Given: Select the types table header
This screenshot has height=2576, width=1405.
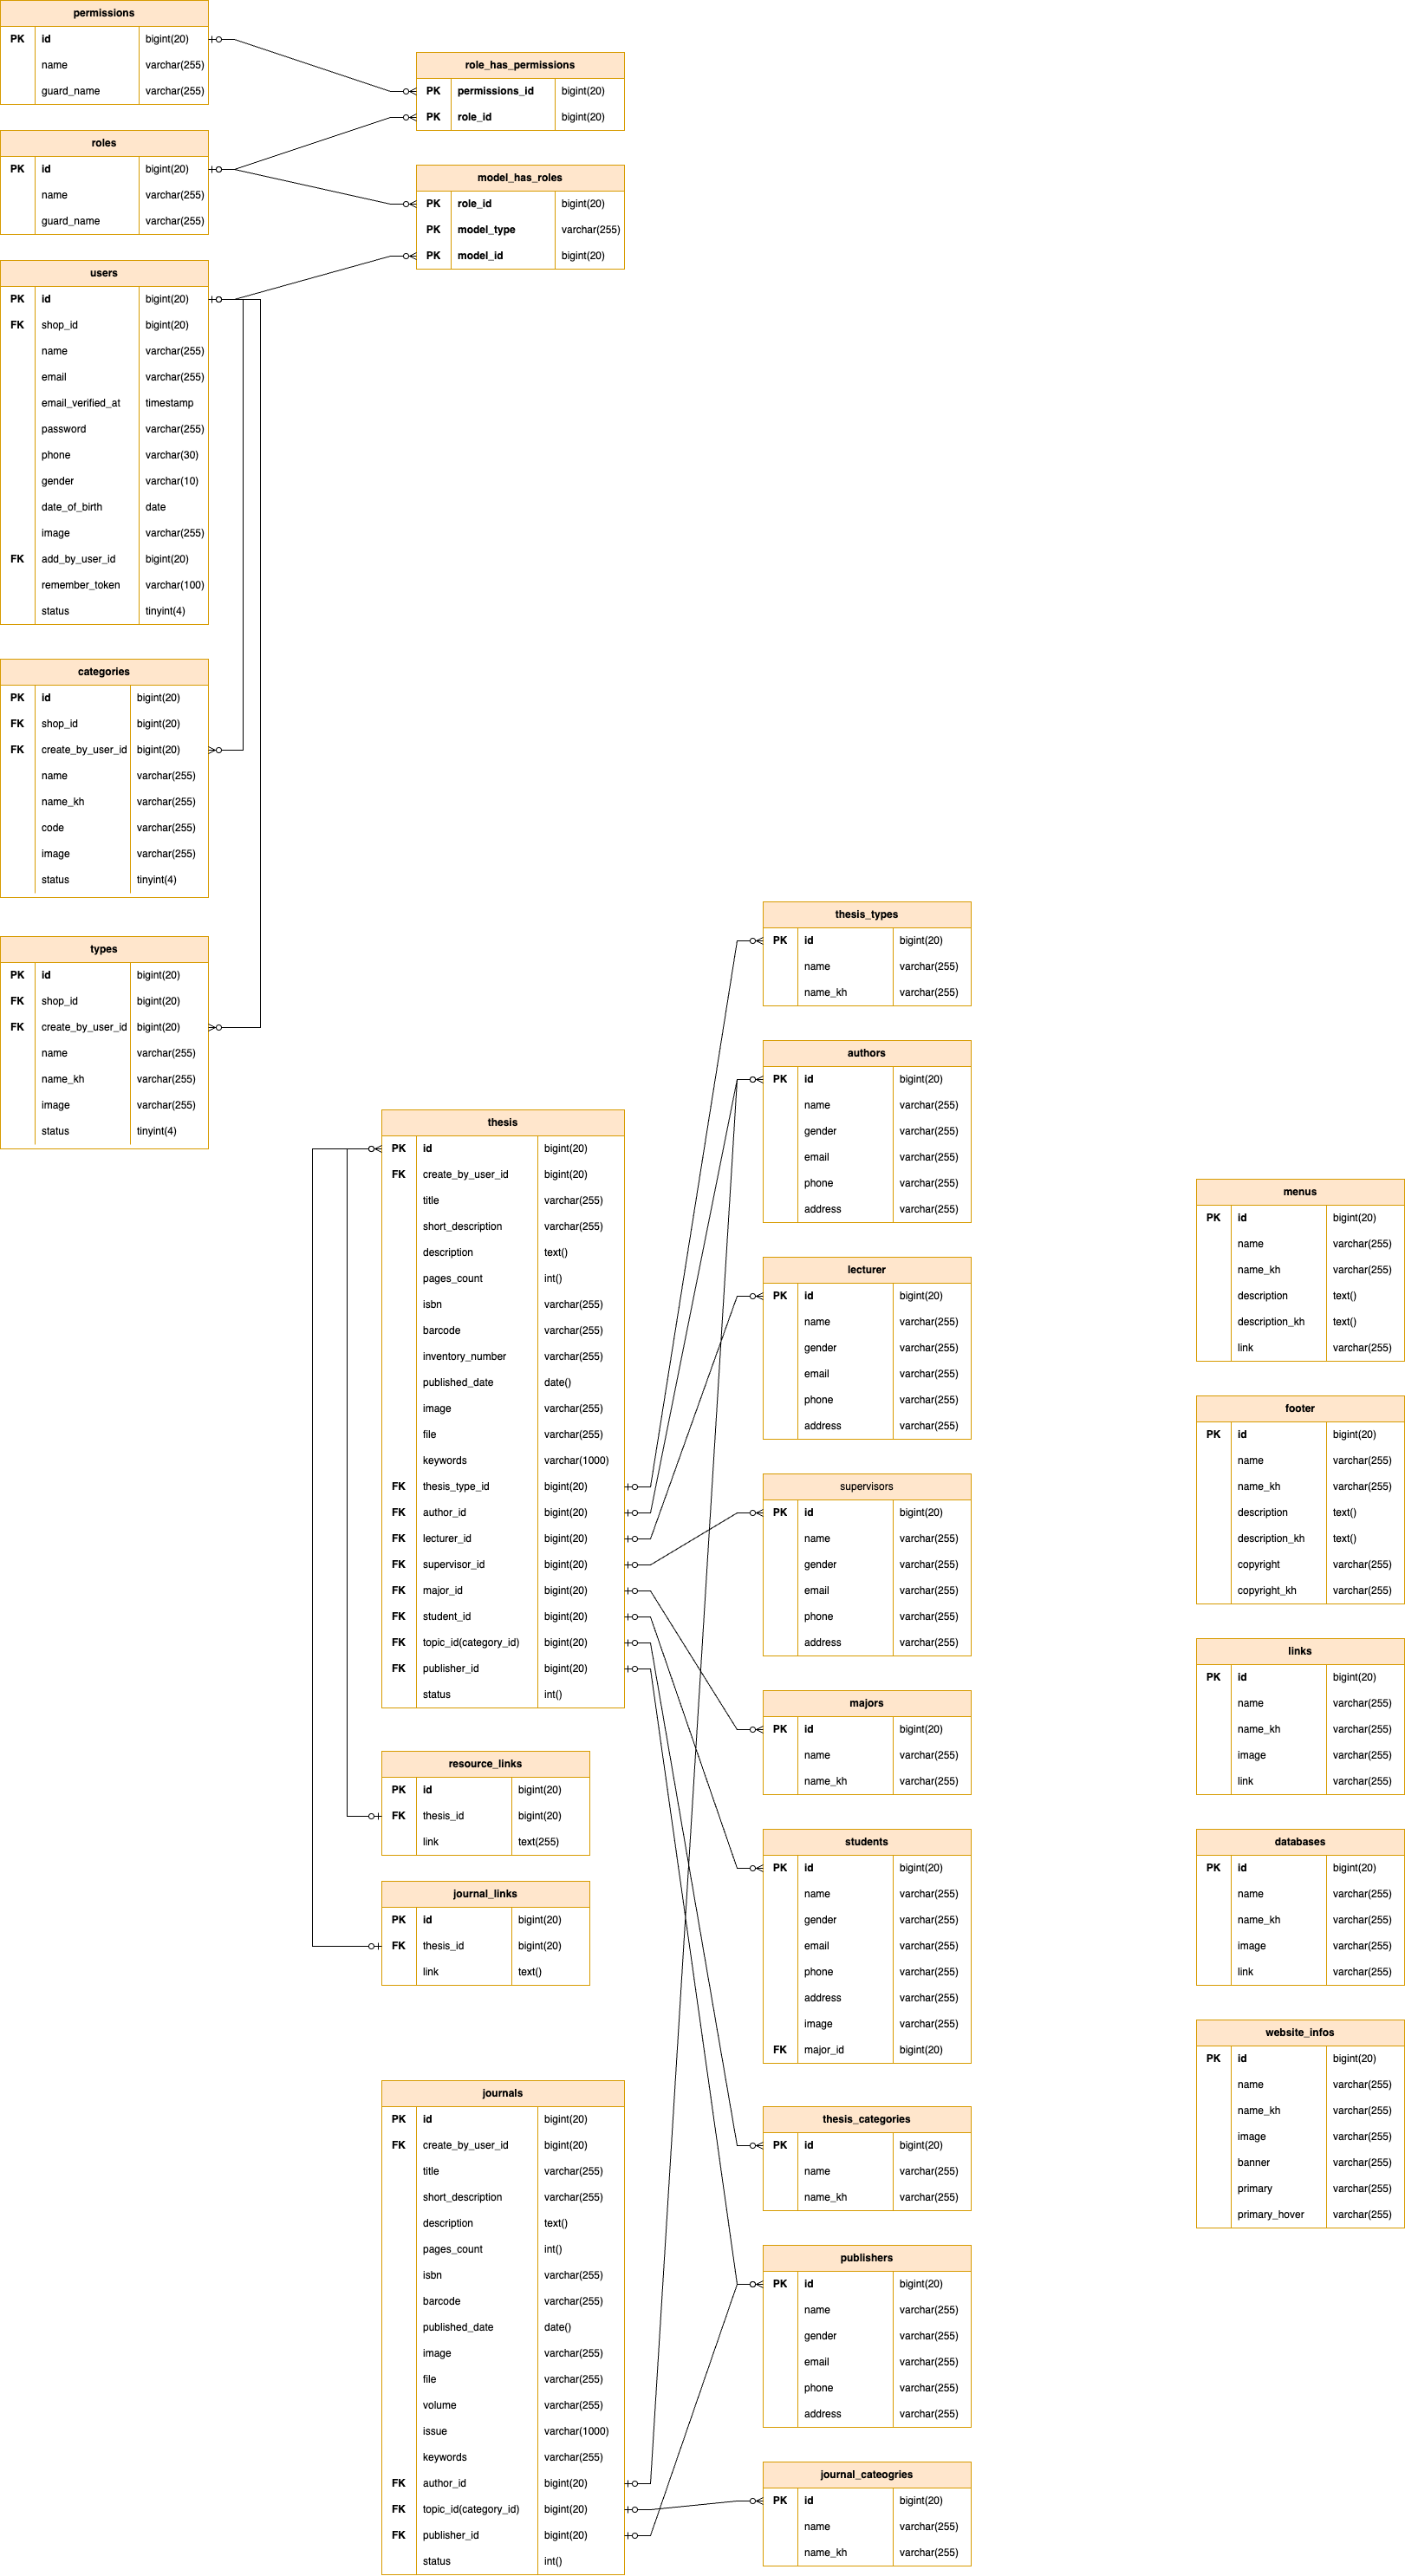Looking at the screenshot, I should point(104,949).
